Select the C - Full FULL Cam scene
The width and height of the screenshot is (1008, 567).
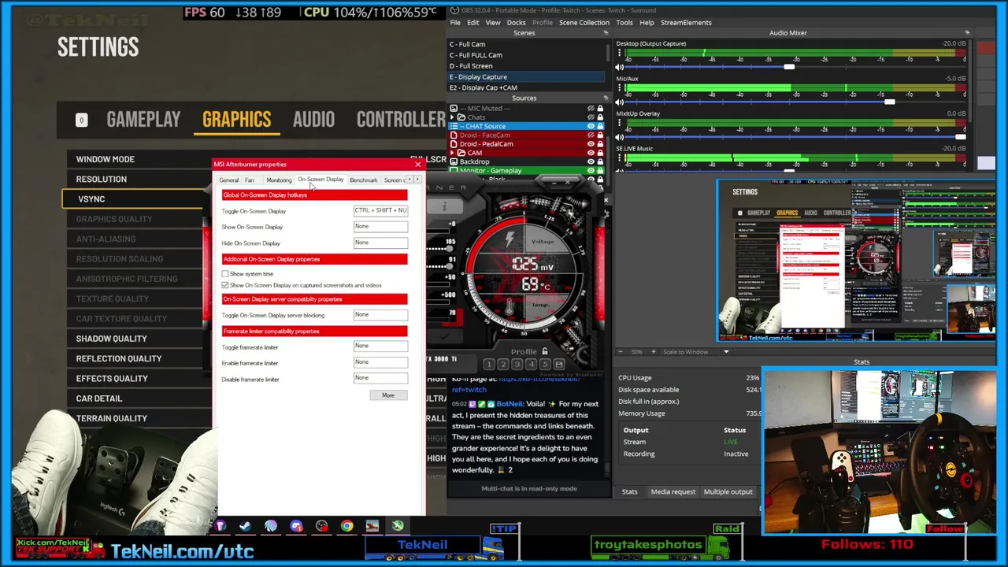526,55
